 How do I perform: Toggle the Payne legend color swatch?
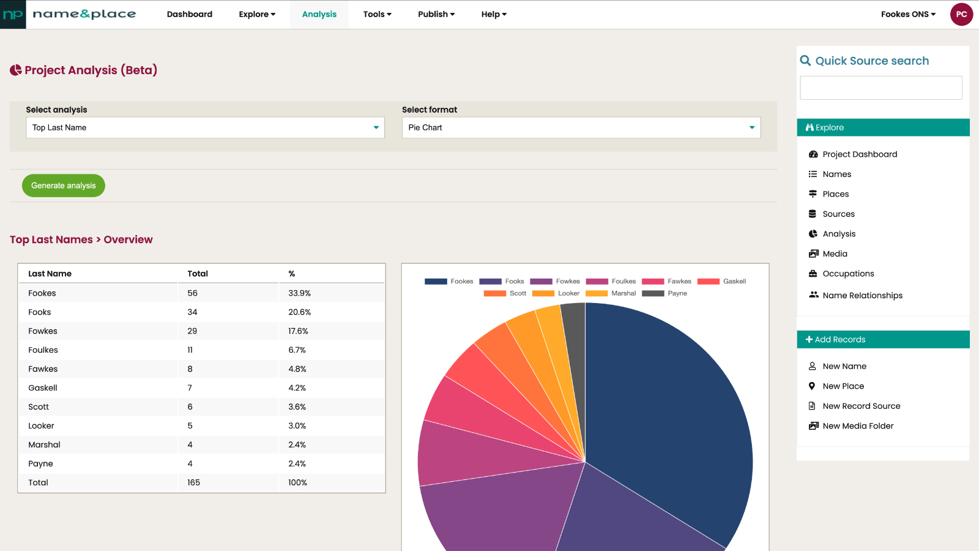653,293
